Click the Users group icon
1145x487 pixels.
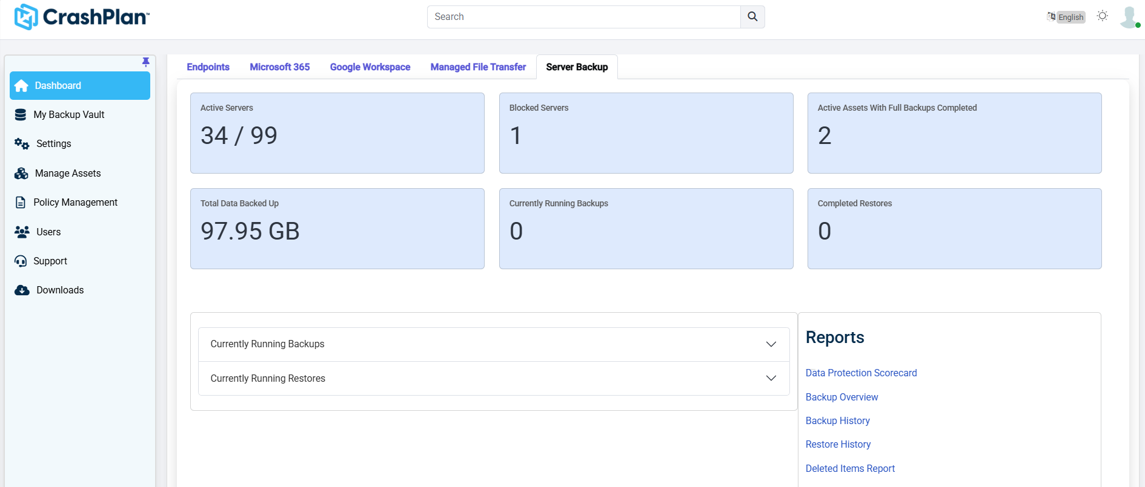(22, 232)
